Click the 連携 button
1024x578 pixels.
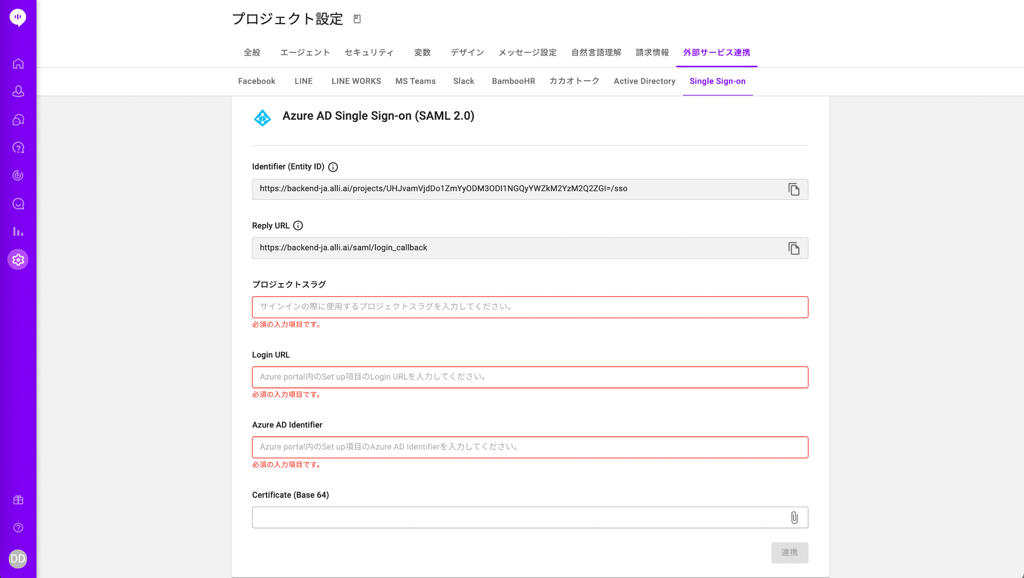coord(789,553)
